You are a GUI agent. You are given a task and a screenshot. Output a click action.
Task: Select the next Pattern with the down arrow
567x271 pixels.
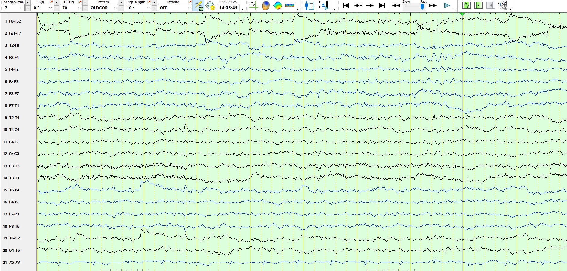coord(121,8)
